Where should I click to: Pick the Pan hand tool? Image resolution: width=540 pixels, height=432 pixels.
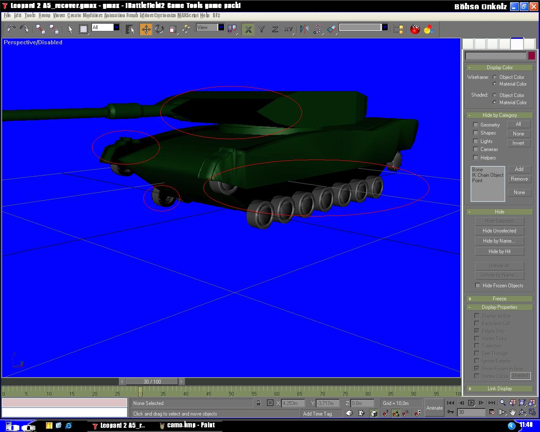[512, 412]
